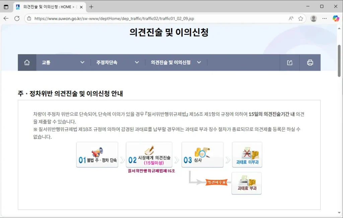Open the tab actions menu icon
Viewport: 343px width, 218px height.
6,7
